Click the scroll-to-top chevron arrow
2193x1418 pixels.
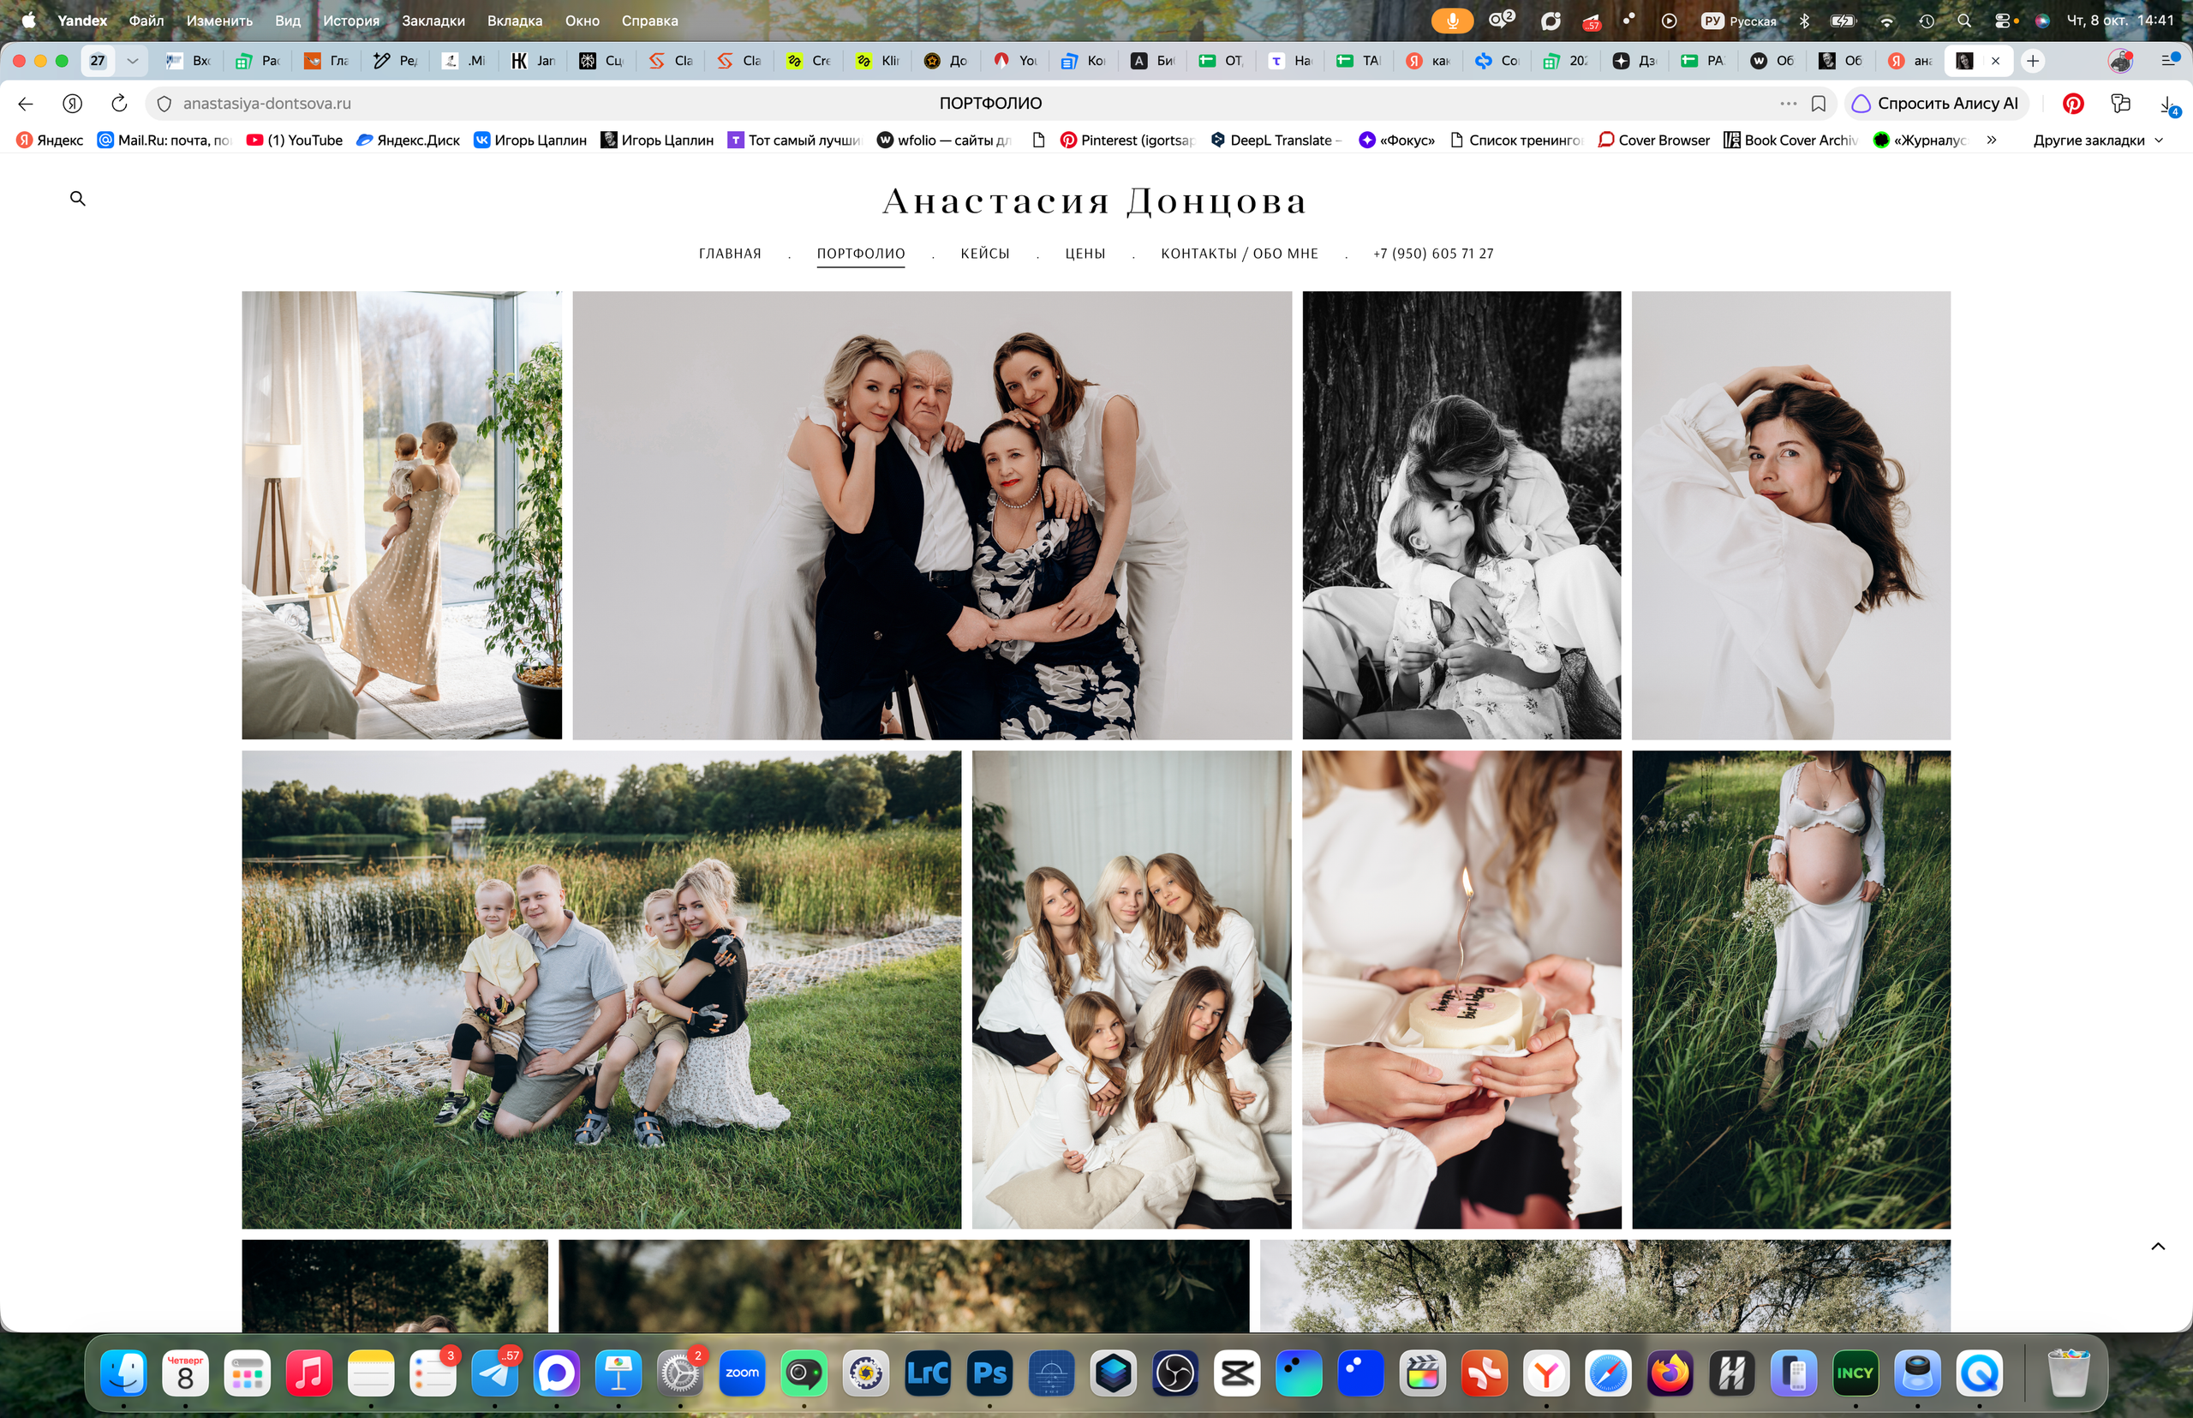point(2157,1247)
